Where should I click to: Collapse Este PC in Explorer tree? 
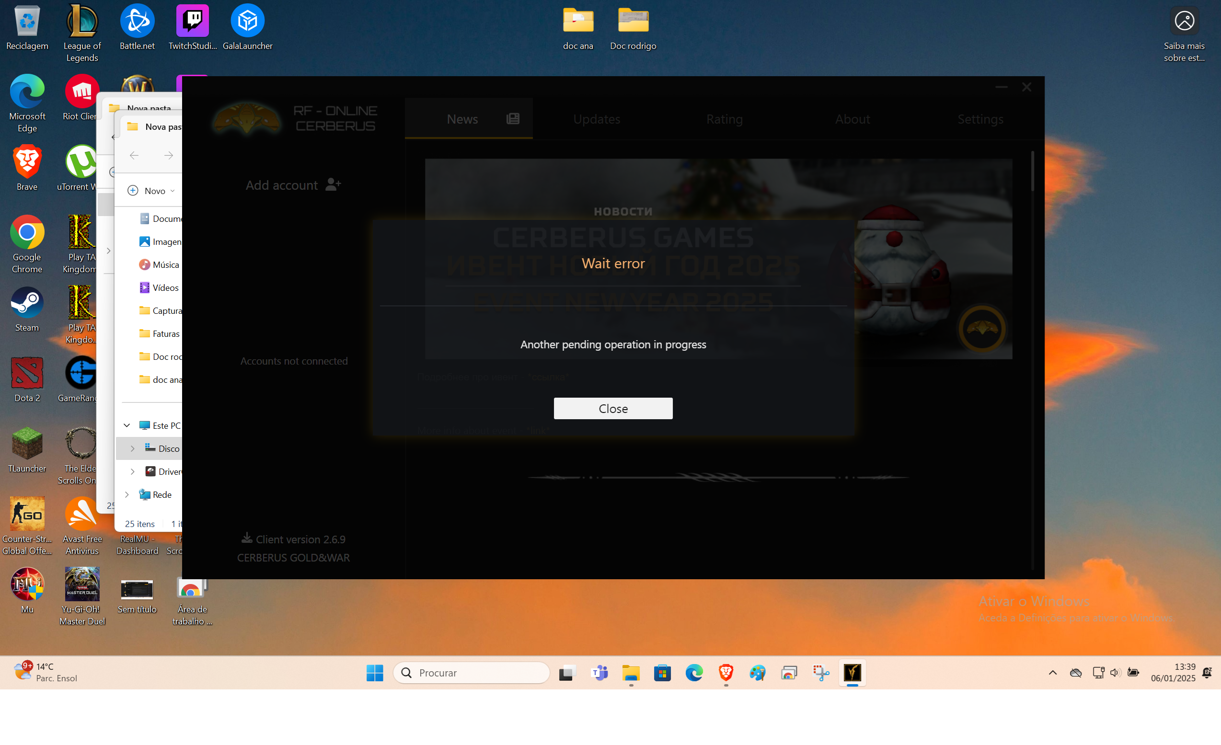tap(127, 425)
